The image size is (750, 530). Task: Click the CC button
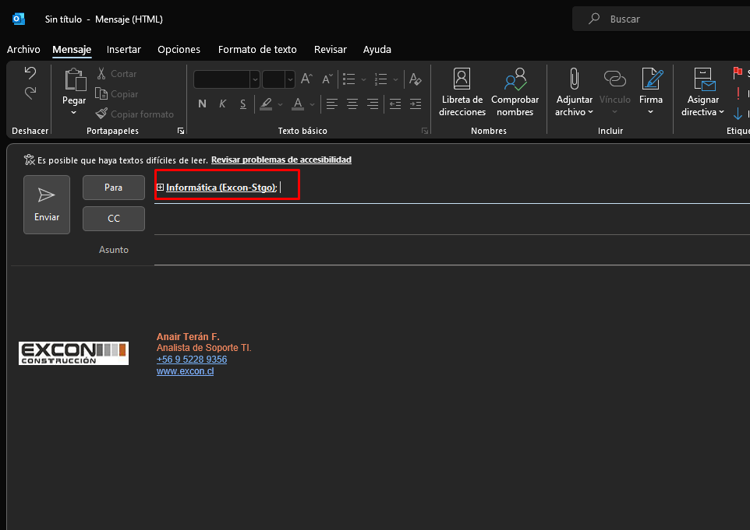(114, 219)
